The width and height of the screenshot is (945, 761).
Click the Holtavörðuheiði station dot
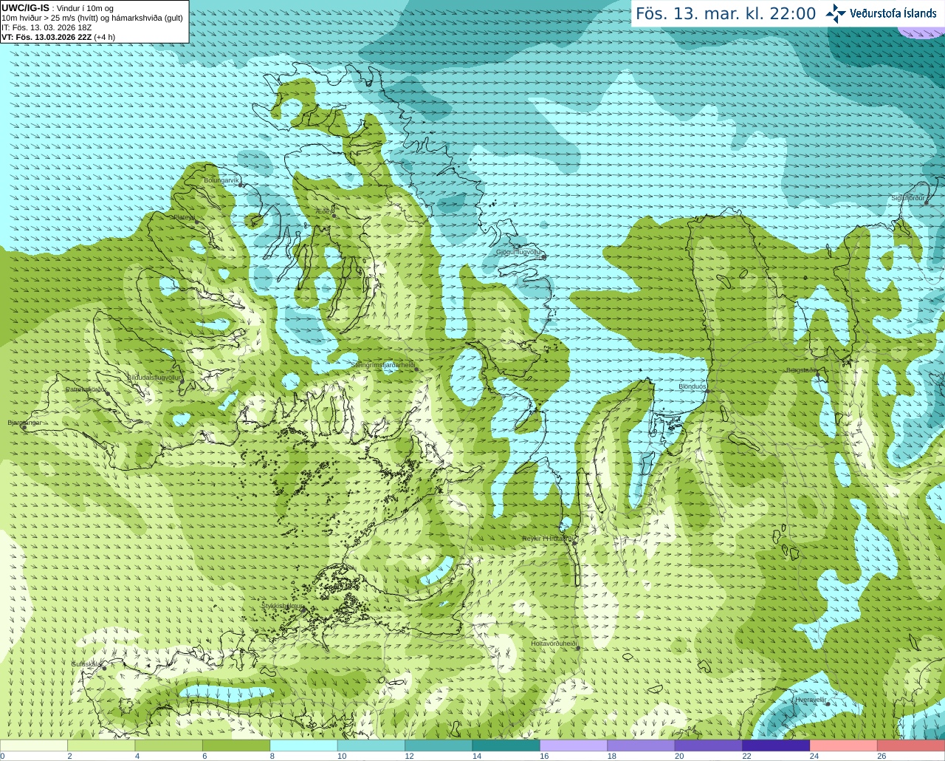578,648
